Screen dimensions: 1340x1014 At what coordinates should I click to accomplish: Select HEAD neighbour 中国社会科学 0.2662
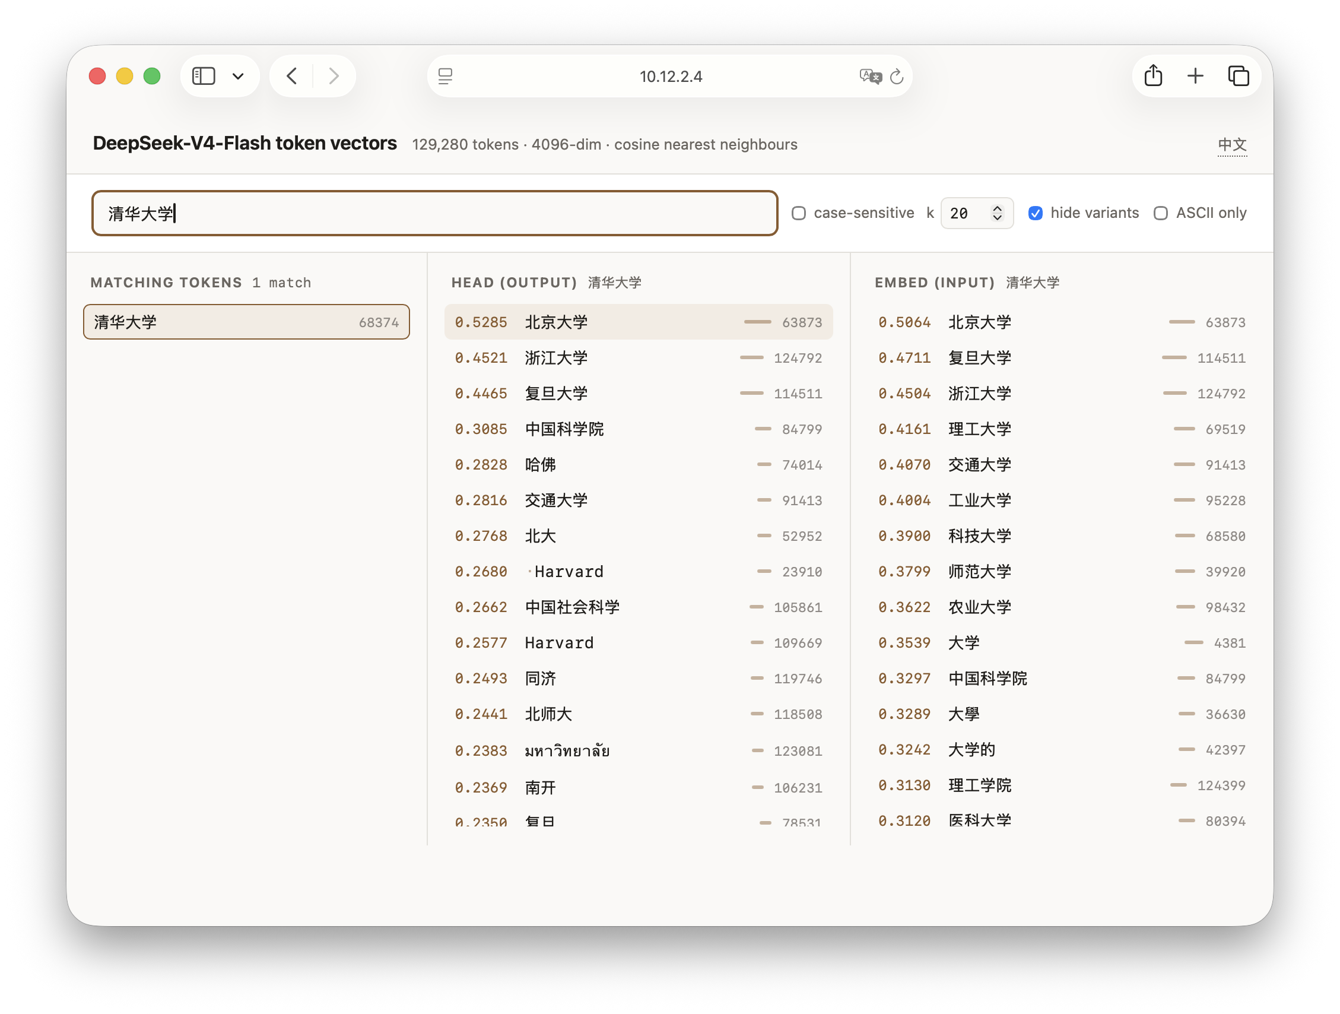click(639, 607)
